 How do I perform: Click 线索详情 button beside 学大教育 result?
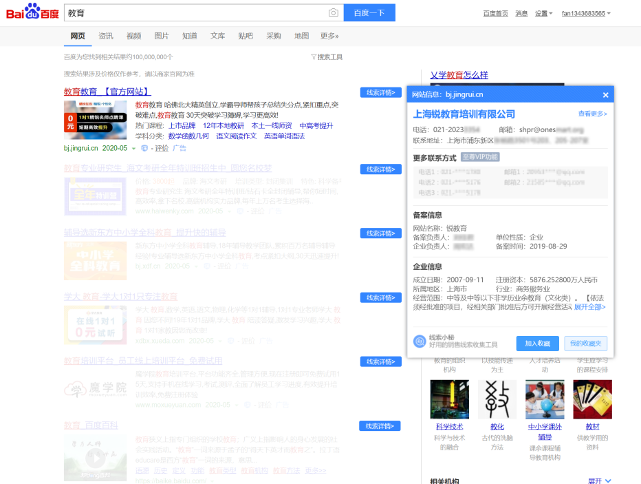(380, 297)
